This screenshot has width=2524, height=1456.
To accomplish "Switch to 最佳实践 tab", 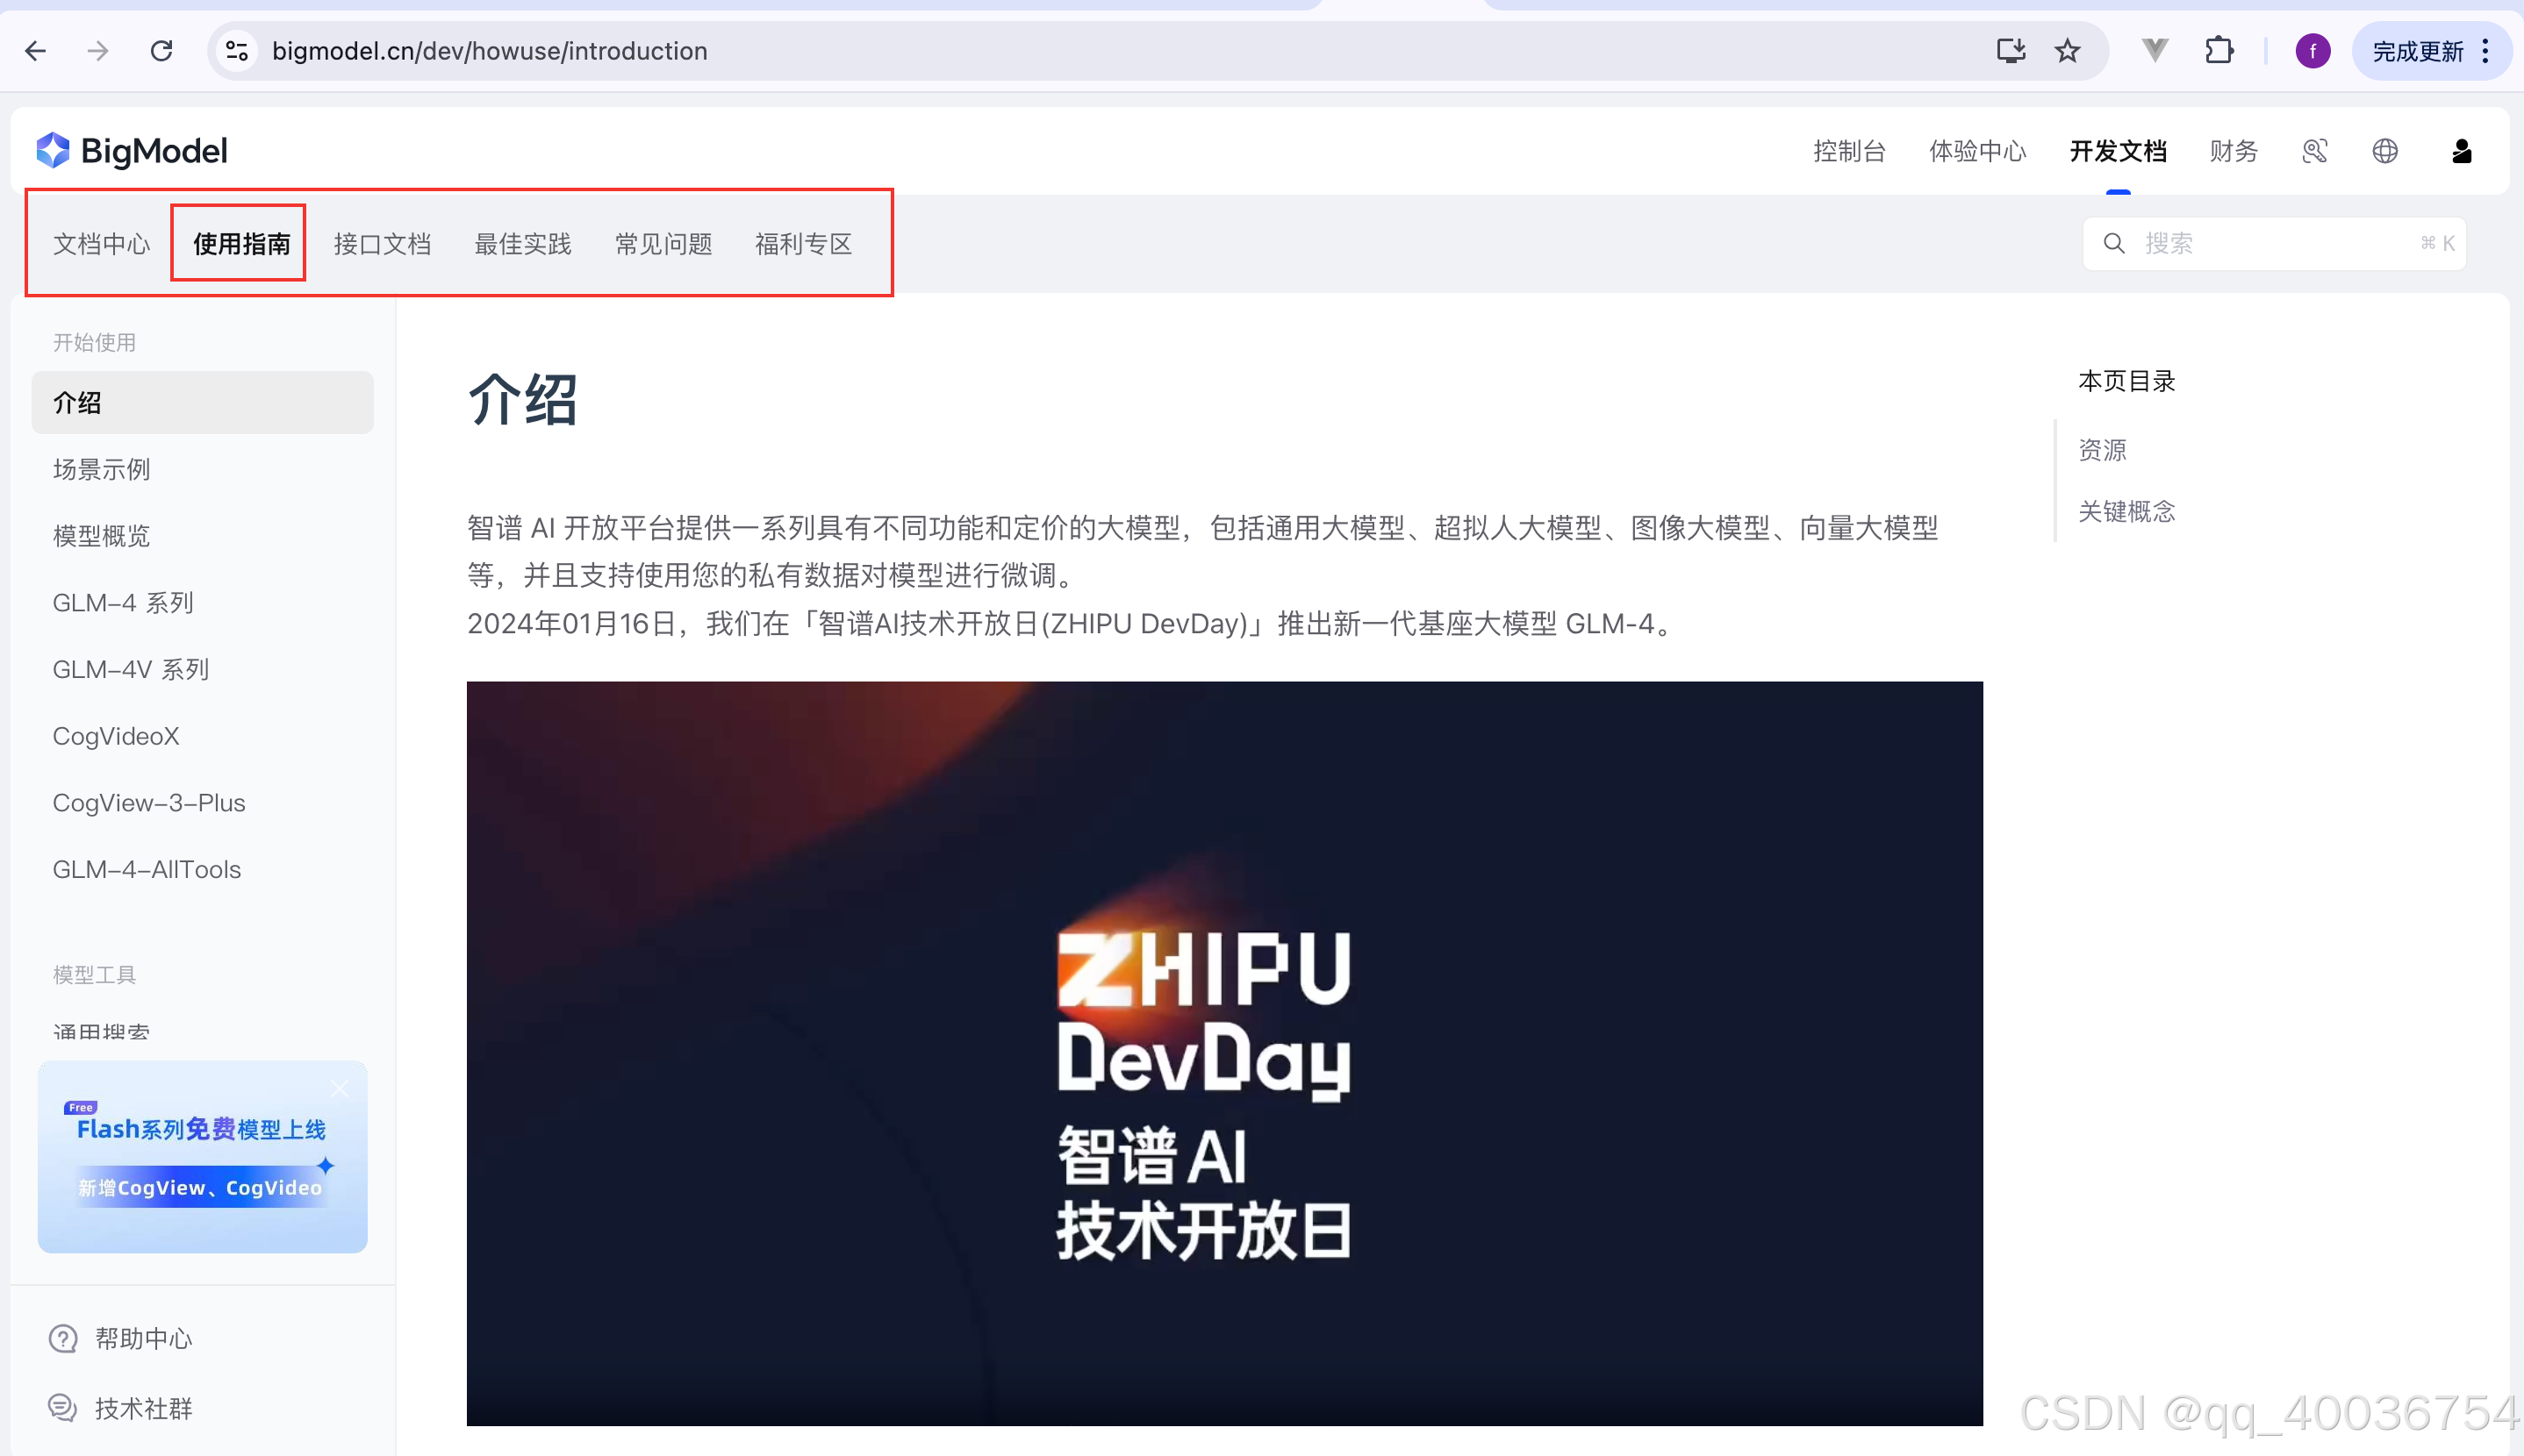I will pyautogui.click(x=522, y=244).
